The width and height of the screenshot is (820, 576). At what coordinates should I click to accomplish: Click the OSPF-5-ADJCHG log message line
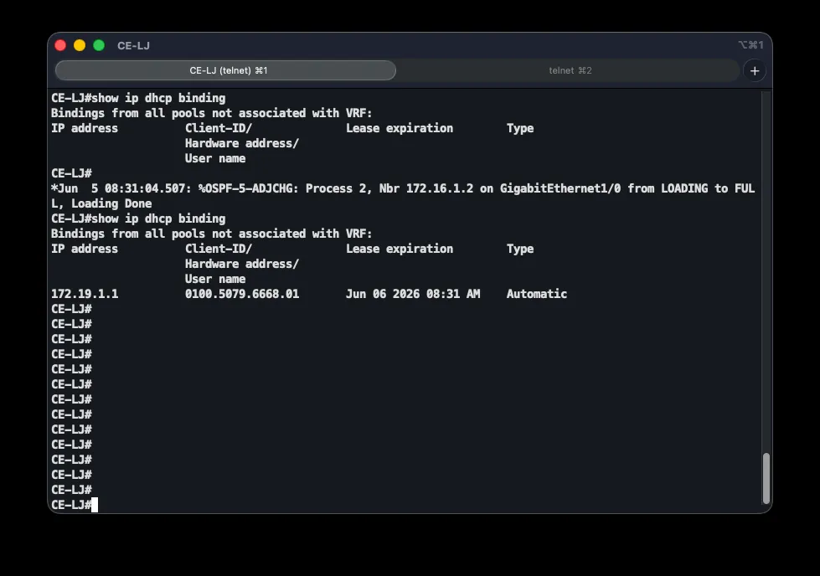pyautogui.click(x=403, y=188)
